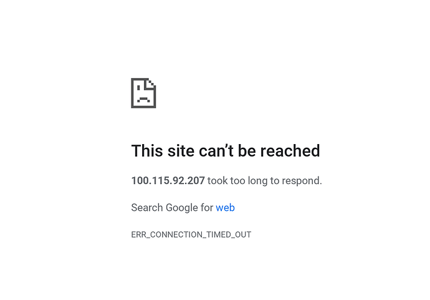Click the folded corner of page icon
This screenshot has width=430, height=300.
(x=151, y=84)
